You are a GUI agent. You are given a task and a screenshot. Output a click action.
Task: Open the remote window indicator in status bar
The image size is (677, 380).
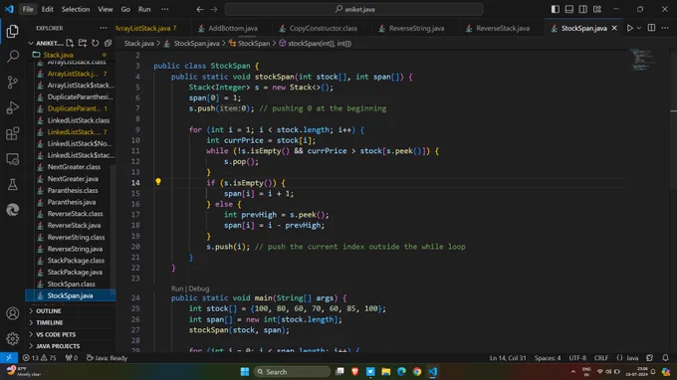(9, 357)
